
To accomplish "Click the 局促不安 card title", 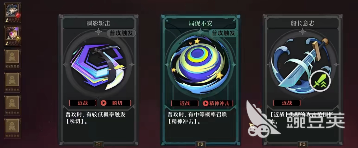I will [x=200, y=23].
